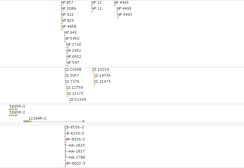Click the 5-HA-2788 label
This screenshot has width=244, height=168.
click(75, 157)
